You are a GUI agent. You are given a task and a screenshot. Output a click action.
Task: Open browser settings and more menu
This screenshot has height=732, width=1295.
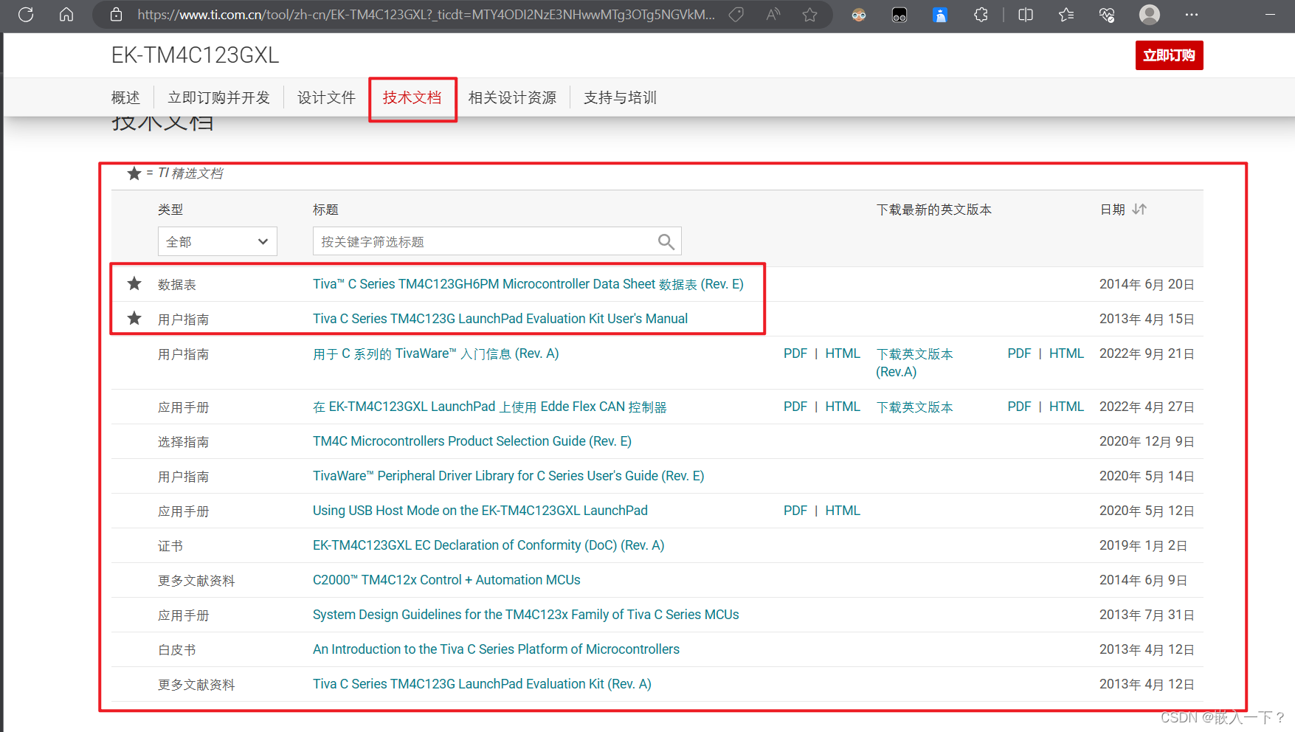pyautogui.click(x=1192, y=15)
